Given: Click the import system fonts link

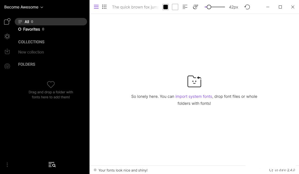Looking at the screenshot, I should point(194,96).
